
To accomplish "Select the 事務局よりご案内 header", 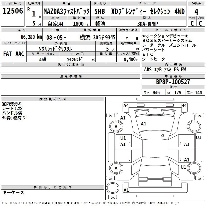I will (53, 187).
